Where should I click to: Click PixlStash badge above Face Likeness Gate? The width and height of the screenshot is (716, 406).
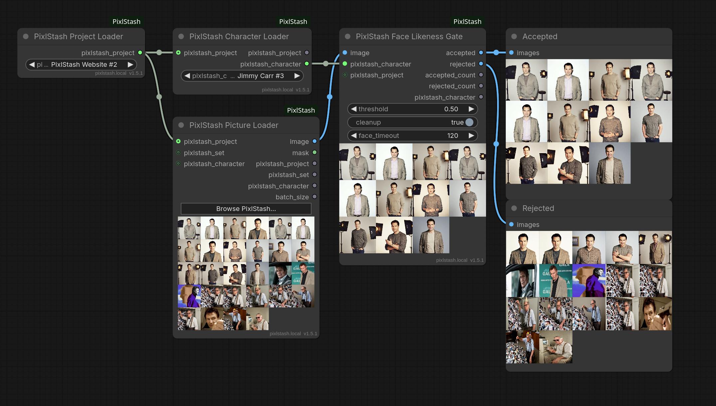point(467,22)
